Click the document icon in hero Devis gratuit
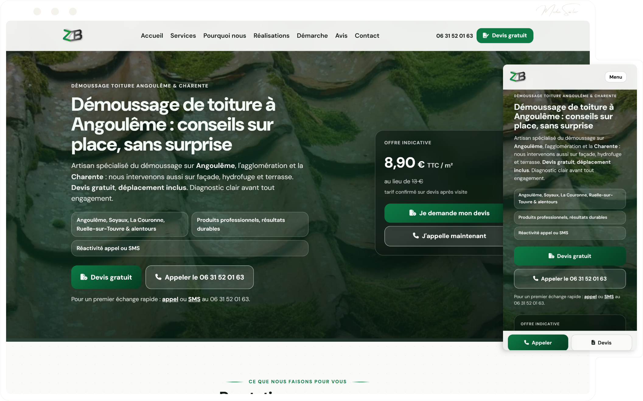The image size is (643, 401). click(84, 277)
